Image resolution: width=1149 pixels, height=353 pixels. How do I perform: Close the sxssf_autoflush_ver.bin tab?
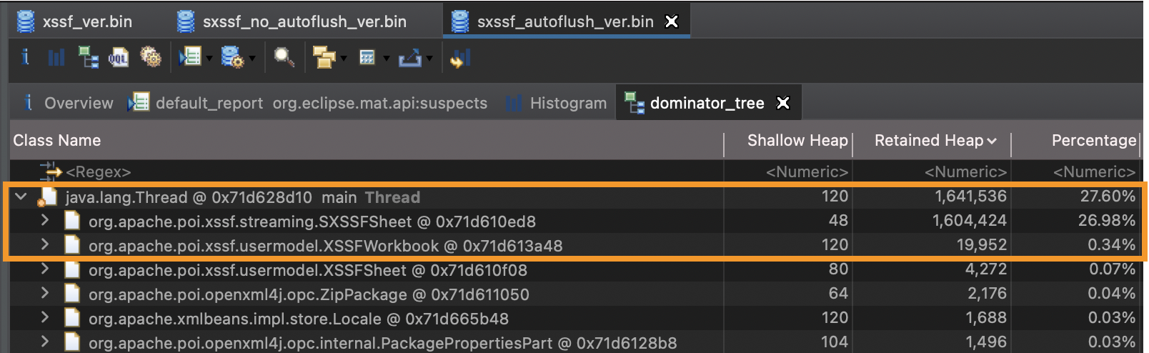(x=672, y=21)
